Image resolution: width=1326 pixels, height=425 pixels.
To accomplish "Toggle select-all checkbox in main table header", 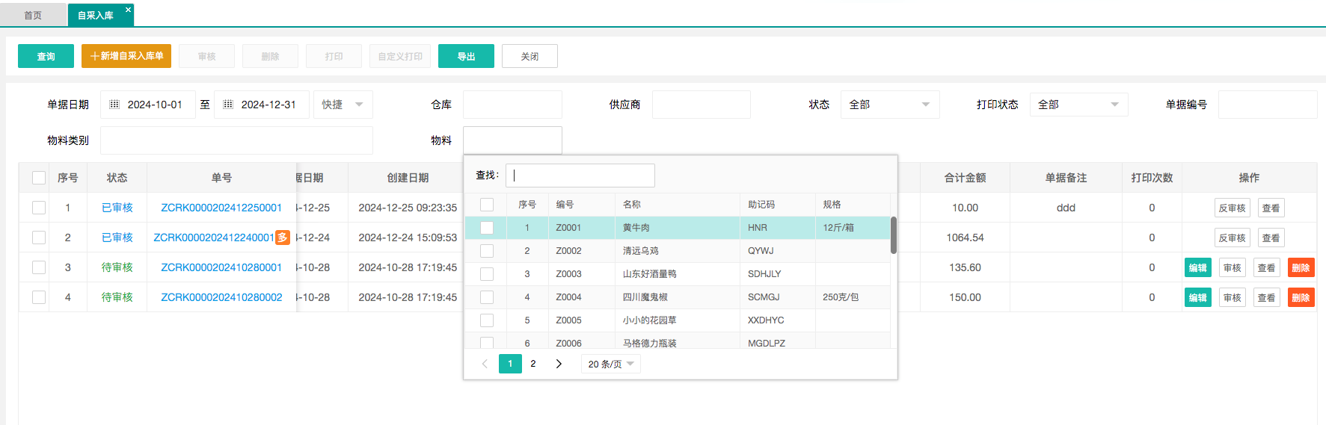I will click(x=39, y=178).
